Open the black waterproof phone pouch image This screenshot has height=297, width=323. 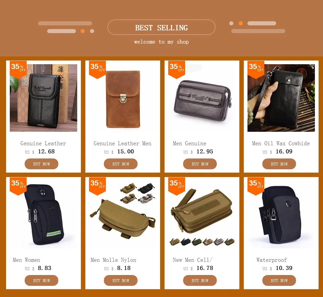pyautogui.click(x=281, y=215)
